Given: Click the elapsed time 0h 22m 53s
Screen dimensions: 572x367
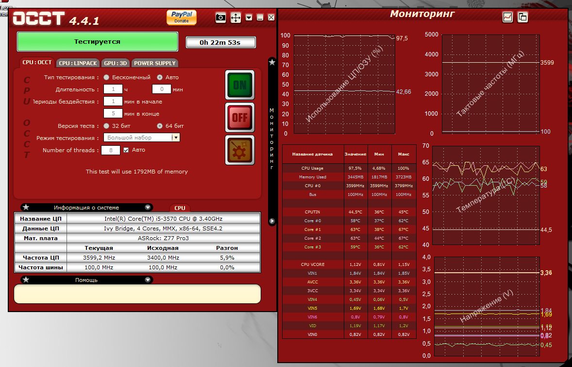Looking at the screenshot, I should click(221, 42).
